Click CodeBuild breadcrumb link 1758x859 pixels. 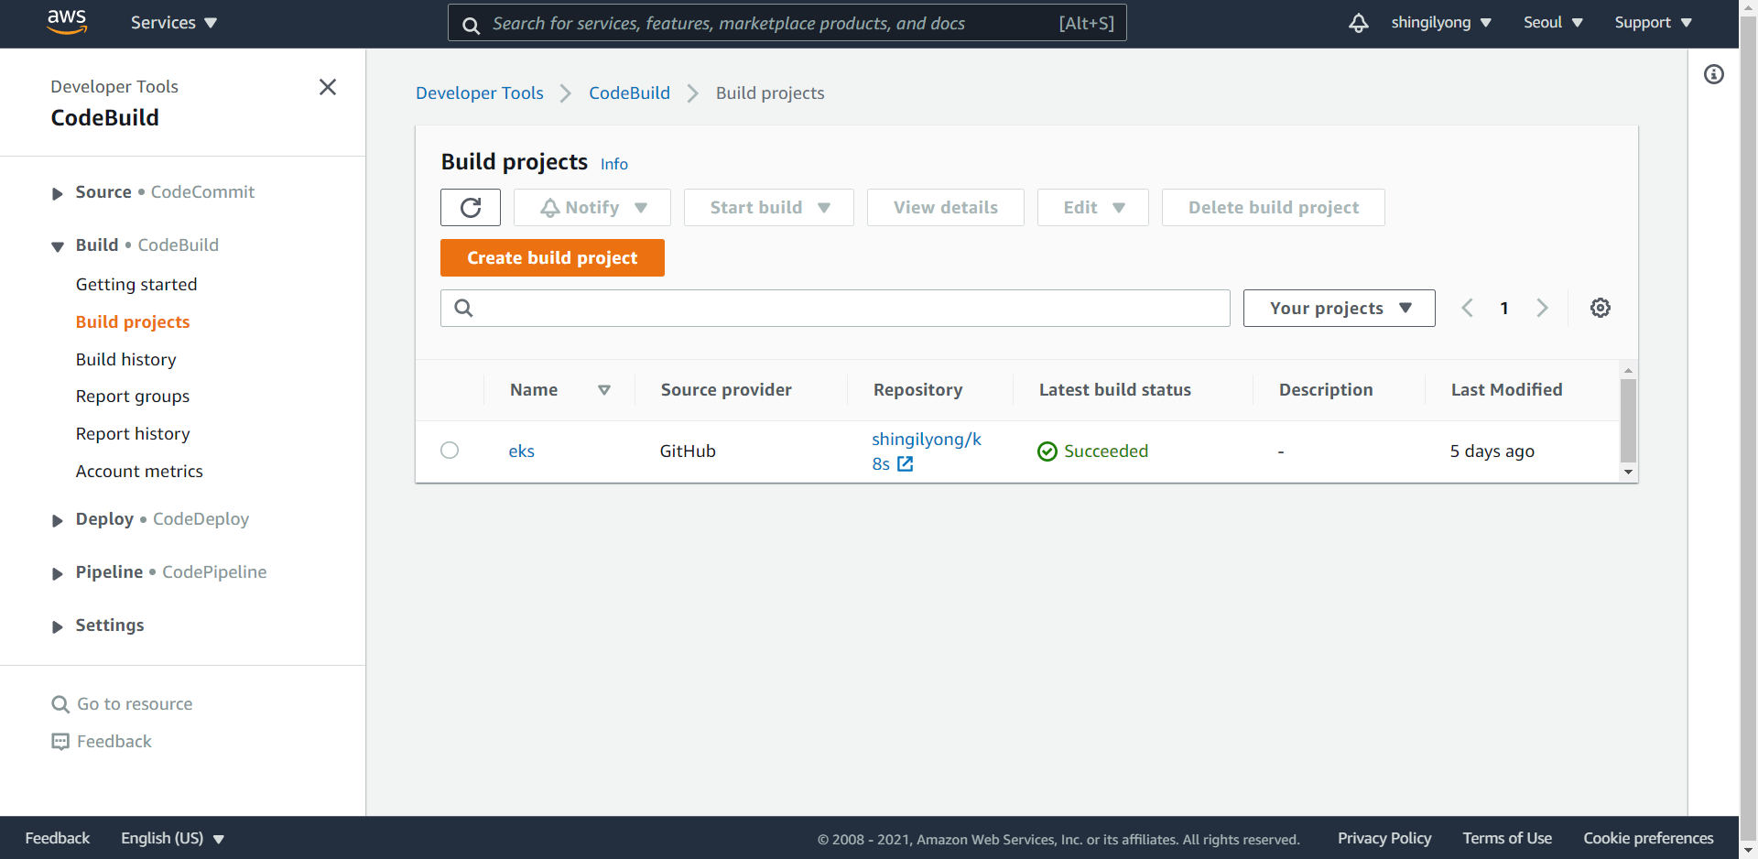[x=630, y=93]
